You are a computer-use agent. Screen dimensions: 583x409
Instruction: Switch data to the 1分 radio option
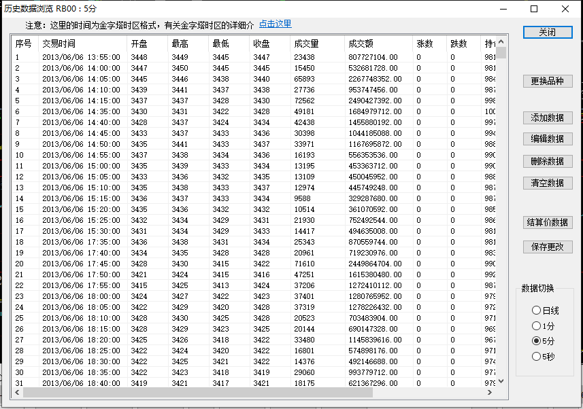point(537,326)
